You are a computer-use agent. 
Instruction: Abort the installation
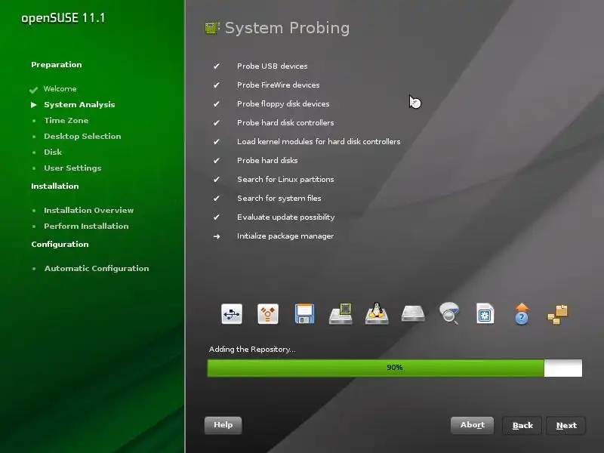[x=473, y=425]
